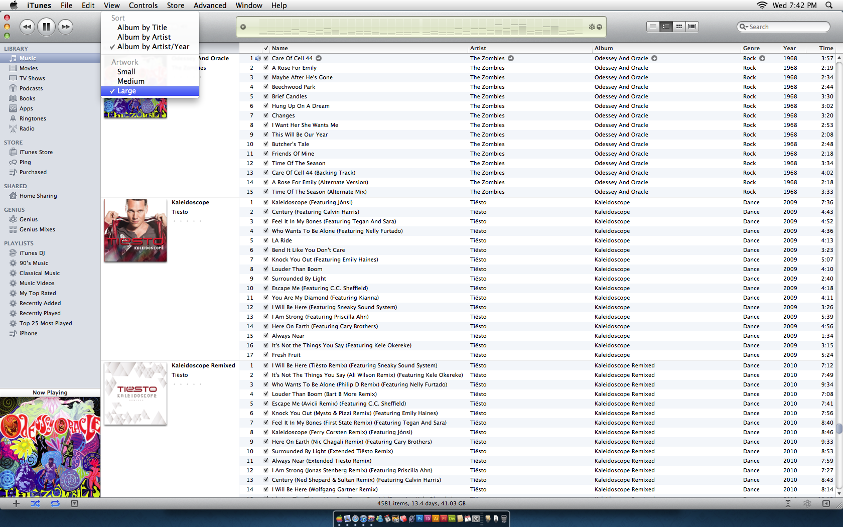The image size is (843, 527).
Task: Open the Advanced menu
Action: (x=210, y=6)
